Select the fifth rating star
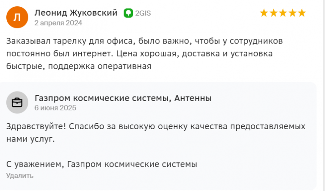 tap(302, 13)
